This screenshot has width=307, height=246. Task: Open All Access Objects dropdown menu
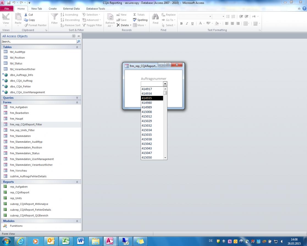pos(74,36)
